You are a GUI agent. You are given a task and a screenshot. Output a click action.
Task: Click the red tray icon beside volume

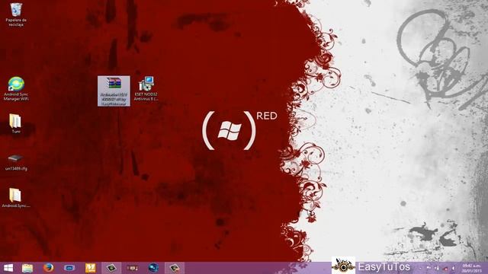pos(445,269)
